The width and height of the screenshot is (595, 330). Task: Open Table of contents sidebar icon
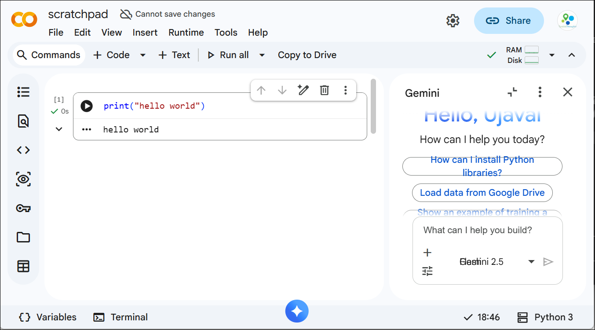pyautogui.click(x=23, y=92)
